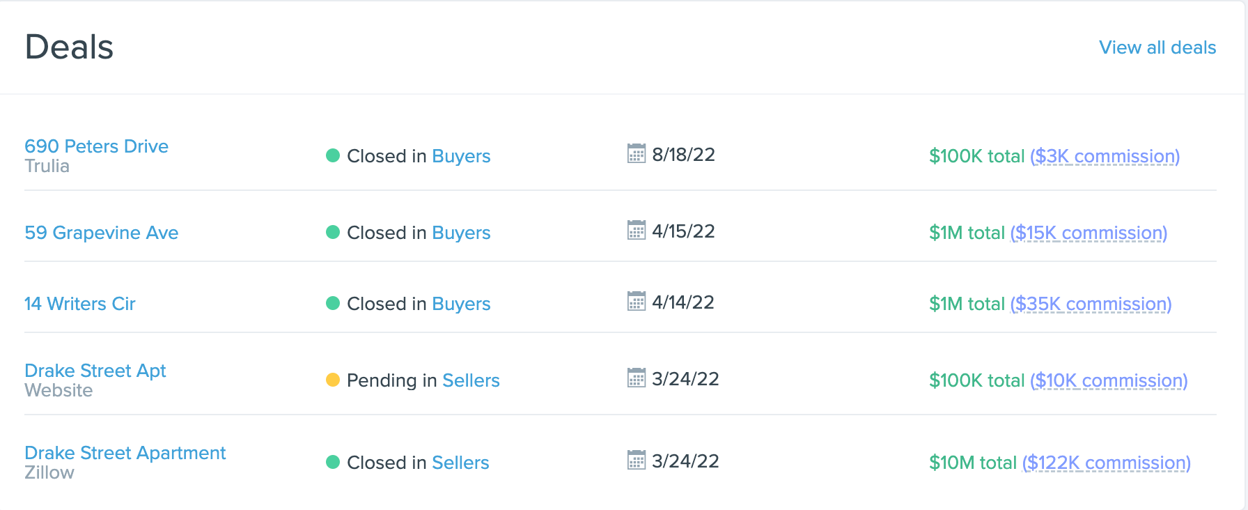The height and width of the screenshot is (510, 1248).
Task: Show the $15K commission details
Action: (x=1089, y=233)
